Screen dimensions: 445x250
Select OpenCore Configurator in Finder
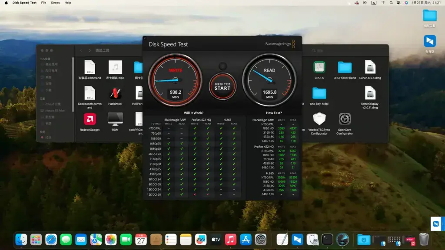[x=345, y=123]
